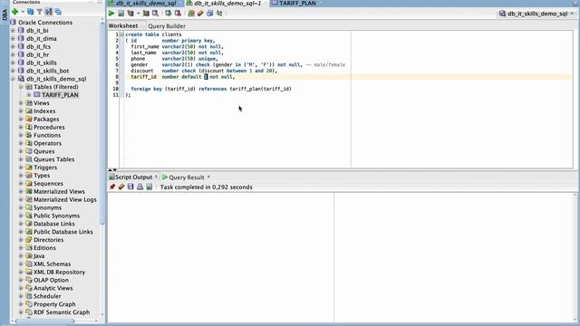Select the Packages tree node

[x=46, y=120]
